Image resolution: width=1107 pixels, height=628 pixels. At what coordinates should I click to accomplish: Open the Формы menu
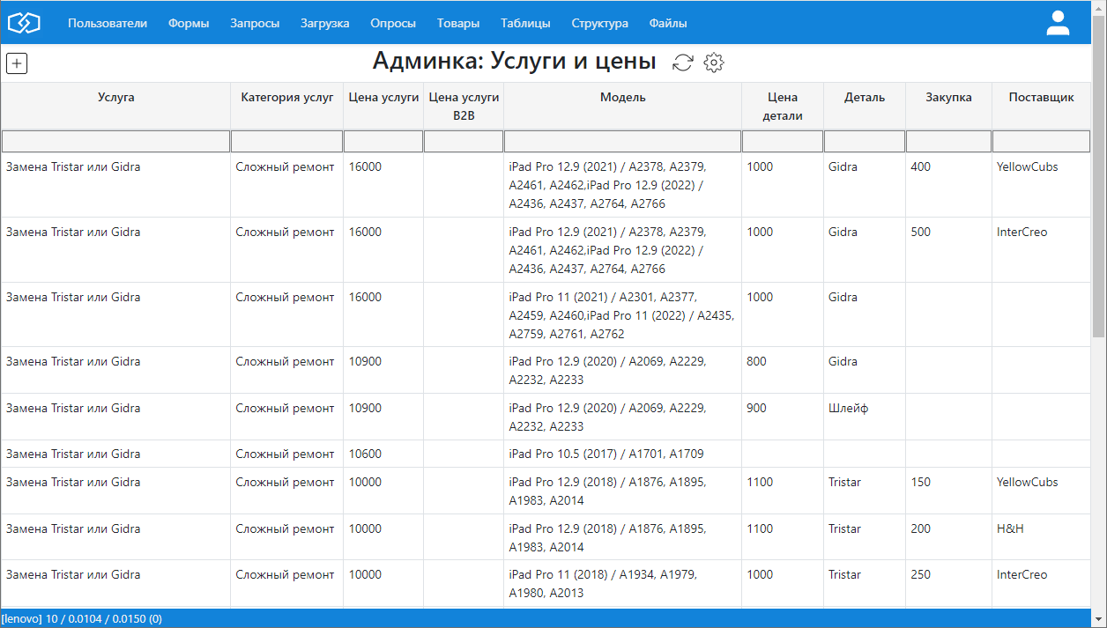coord(189,24)
